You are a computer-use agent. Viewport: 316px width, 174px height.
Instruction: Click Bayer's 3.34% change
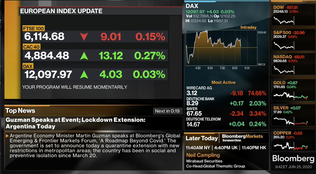tap(257, 113)
